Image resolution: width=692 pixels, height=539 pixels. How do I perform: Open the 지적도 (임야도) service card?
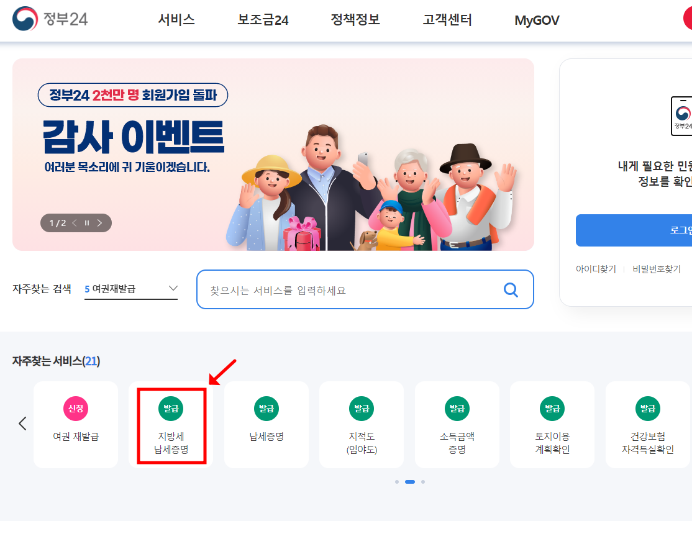coord(362,425)
